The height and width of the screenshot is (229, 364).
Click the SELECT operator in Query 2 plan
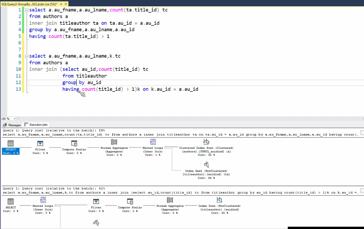11,205
